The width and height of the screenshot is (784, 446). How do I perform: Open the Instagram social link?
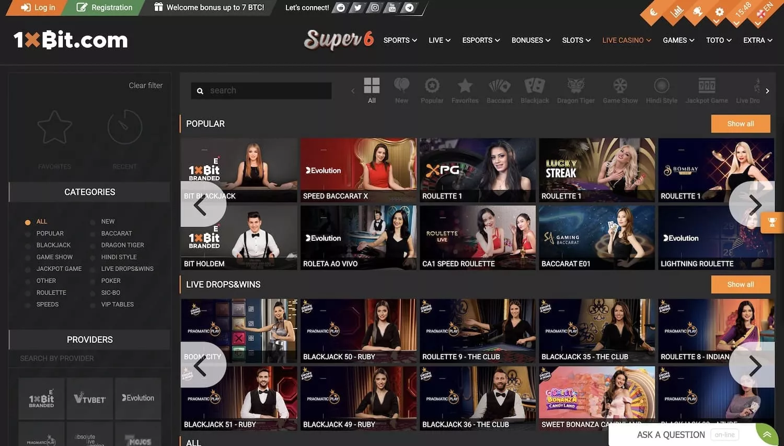(375, 8)
